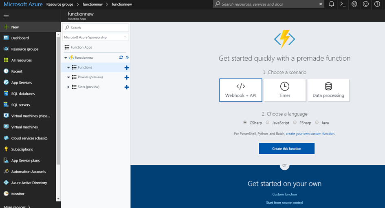Click the App Services globe icon
This screenshot has width=385, height=208.
point(6,82)
